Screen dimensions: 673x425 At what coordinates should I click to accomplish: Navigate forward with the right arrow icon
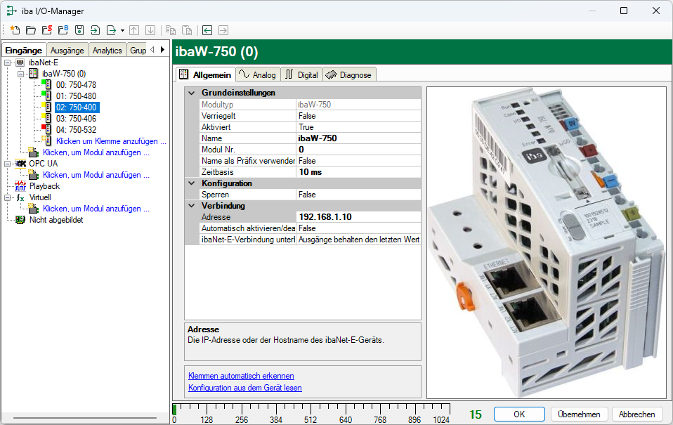[x=223, y=30]
